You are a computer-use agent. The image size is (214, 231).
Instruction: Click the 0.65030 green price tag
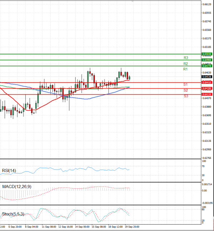[x=207, y=54]
